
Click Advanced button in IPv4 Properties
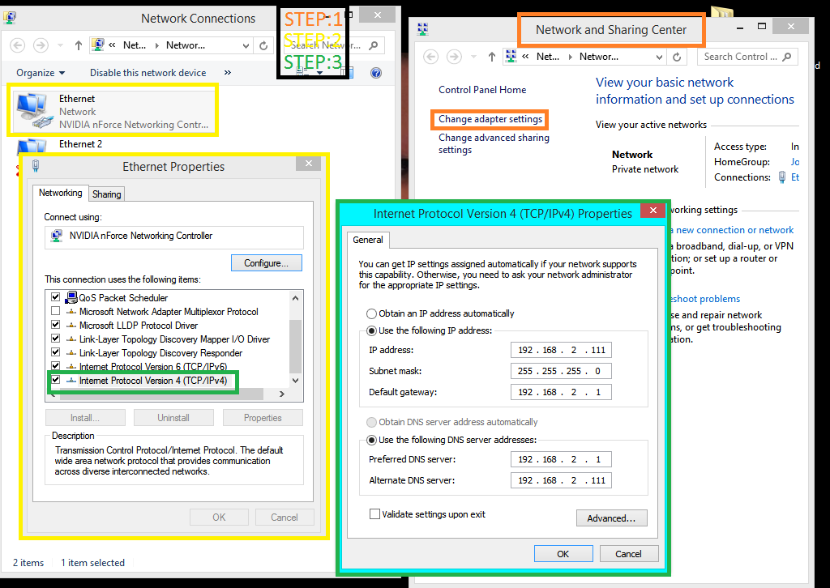611,518
